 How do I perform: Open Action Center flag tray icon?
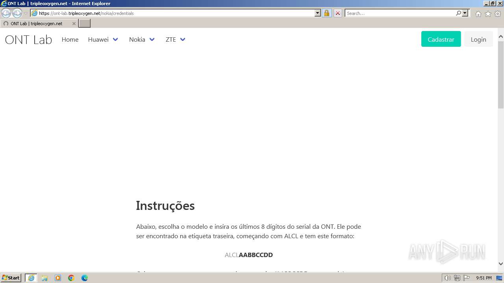467,278
